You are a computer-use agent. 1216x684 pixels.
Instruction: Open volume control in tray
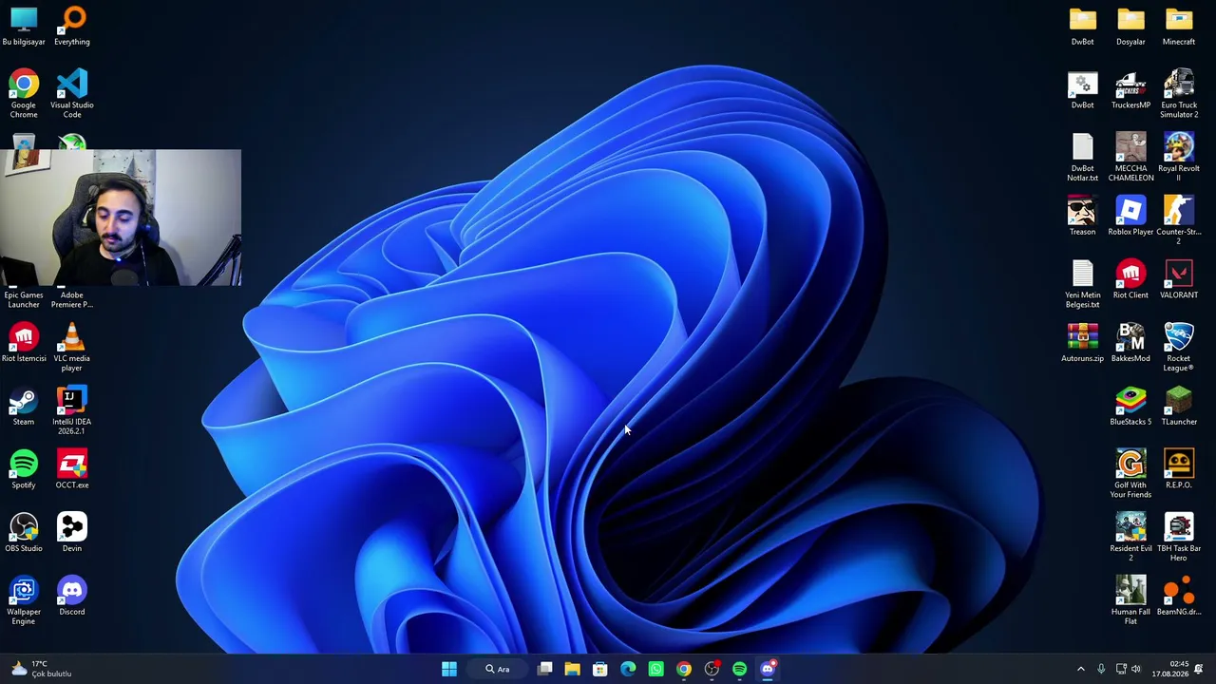[1135, 669]
